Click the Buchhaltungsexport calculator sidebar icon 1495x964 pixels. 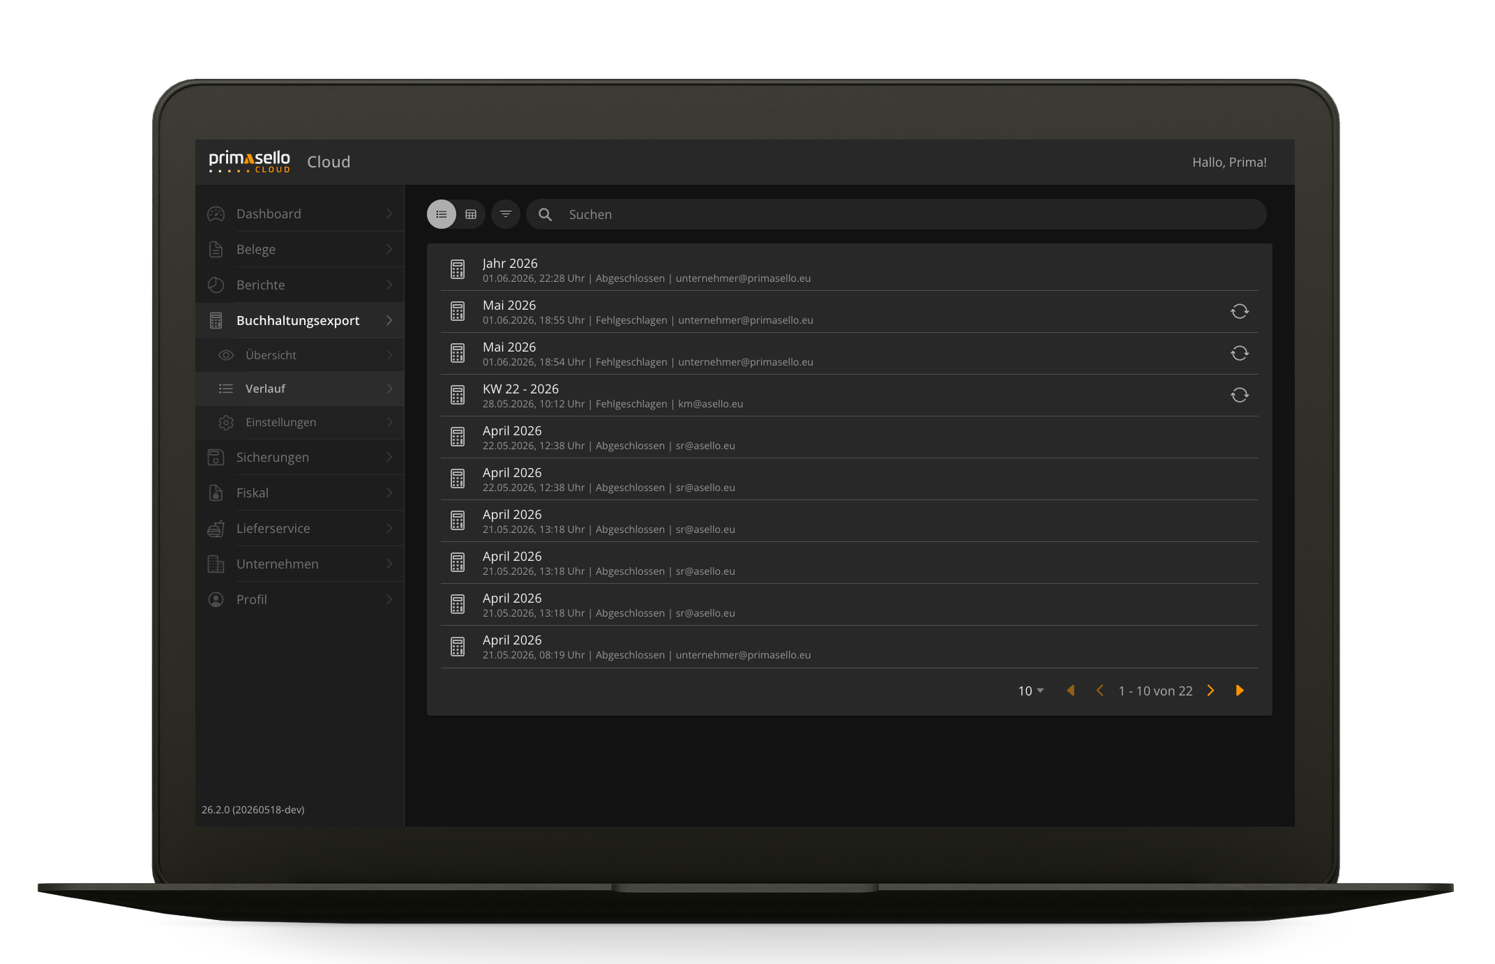pos(216,320)
